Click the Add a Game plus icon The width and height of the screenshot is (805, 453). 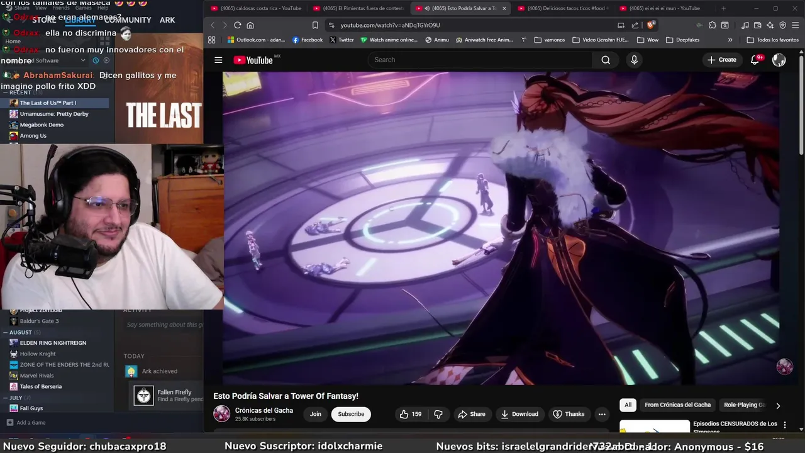coord(10,423)
